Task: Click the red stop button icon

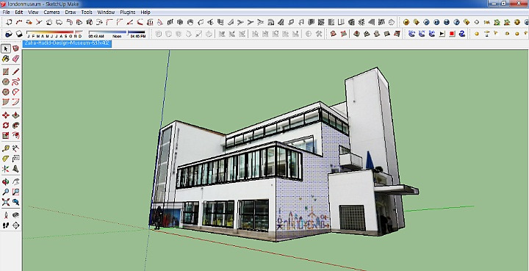Action: (453, 34)
